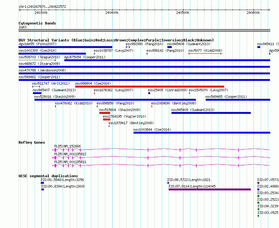Click the 240500k ruler position label
The width and height of the screenshot is (279, 228).
[183, 13]
